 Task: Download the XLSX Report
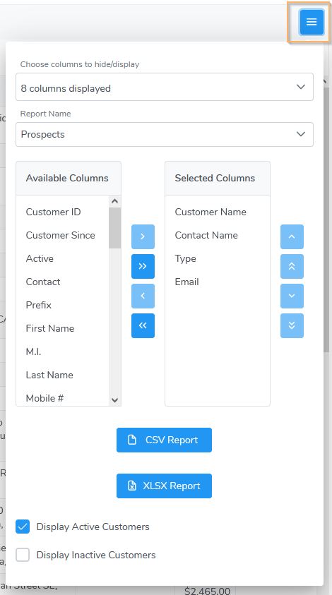pos(164,486)
